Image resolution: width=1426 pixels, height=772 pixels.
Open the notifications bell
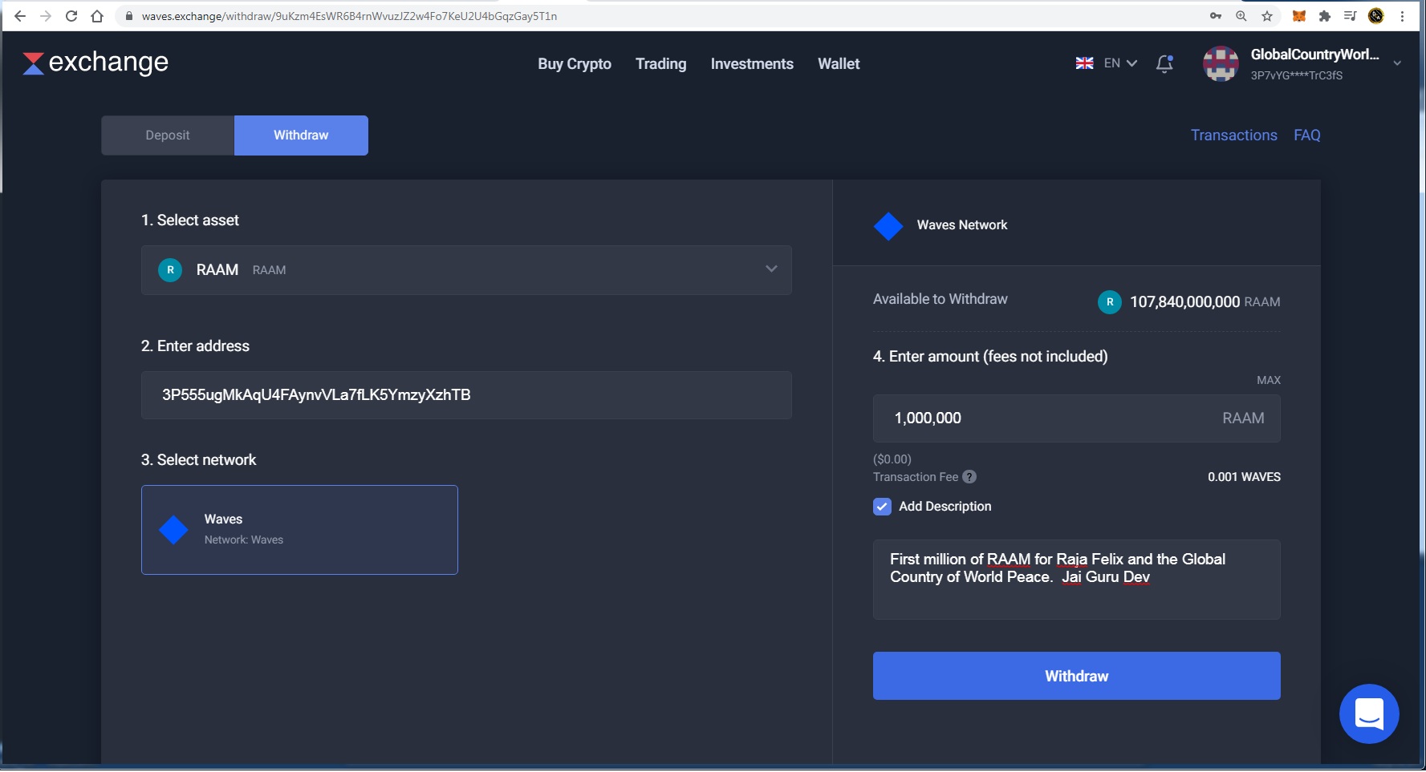(x=1164, y=63)
